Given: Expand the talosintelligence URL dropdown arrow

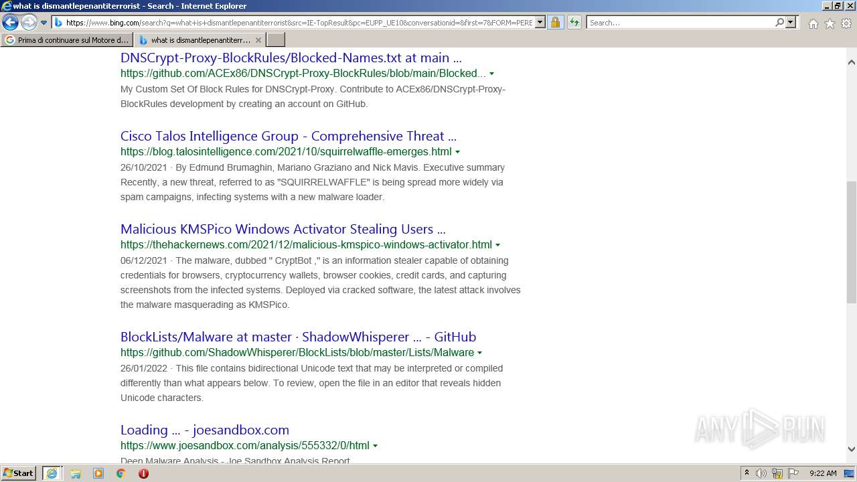Looking at the screenshot, I should [457, 152].
